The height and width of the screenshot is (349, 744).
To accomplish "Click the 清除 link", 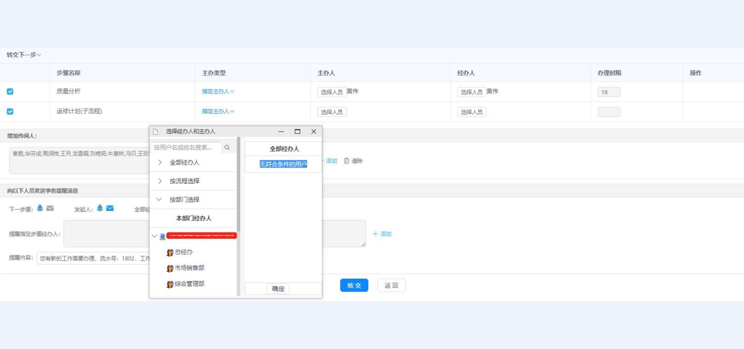I will [357, 161].
